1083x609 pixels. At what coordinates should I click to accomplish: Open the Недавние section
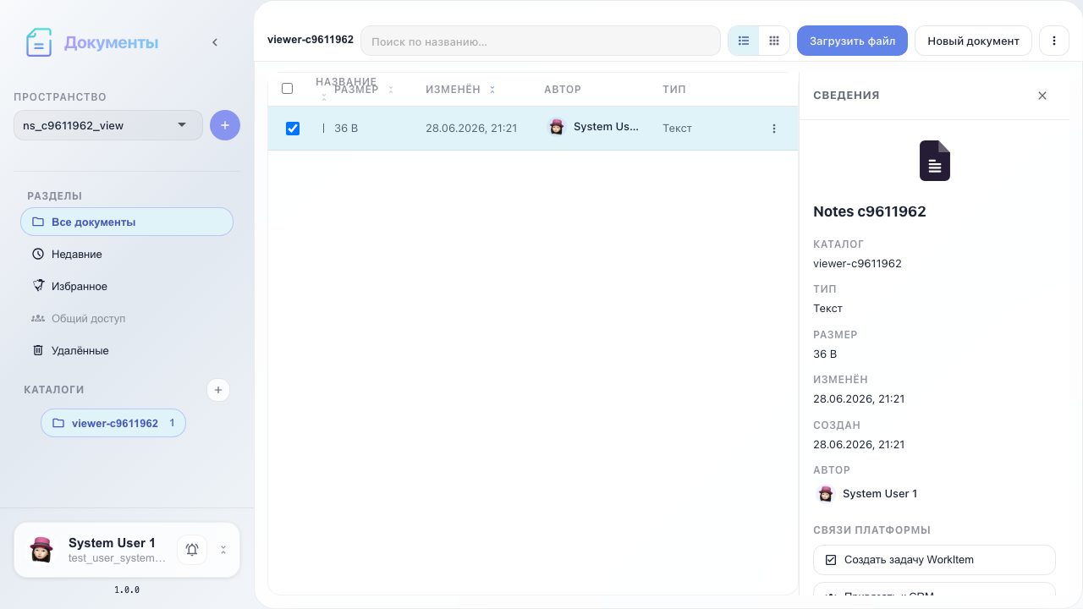pos(127,254)
